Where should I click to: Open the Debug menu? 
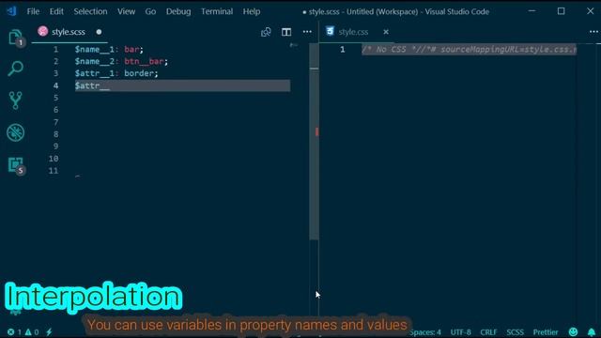point(178,11)
